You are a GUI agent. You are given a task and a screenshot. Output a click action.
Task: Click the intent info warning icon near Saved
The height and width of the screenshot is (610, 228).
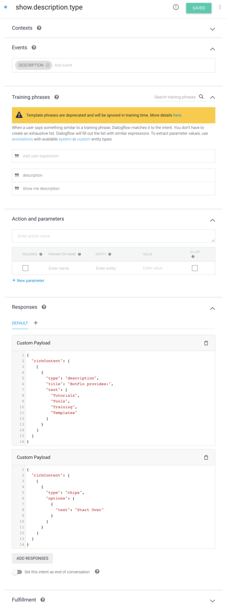click(176, 7)
